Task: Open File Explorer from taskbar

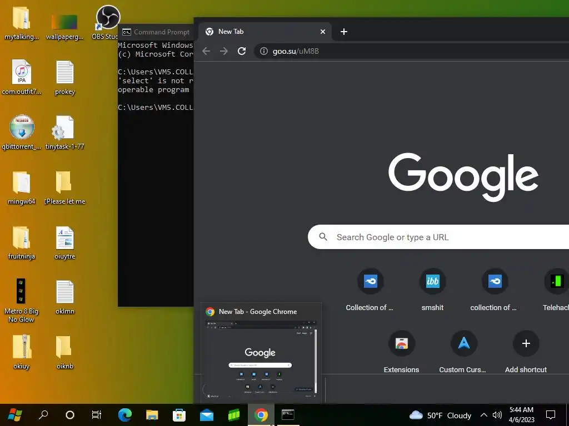Action: (152, 415)
